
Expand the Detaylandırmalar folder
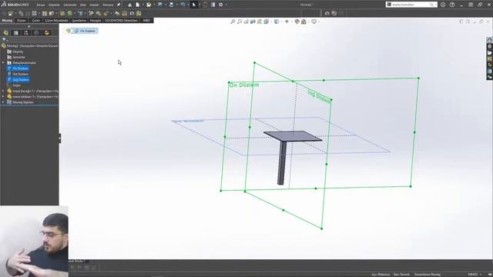pyautogui.click(x=3, y=63)
